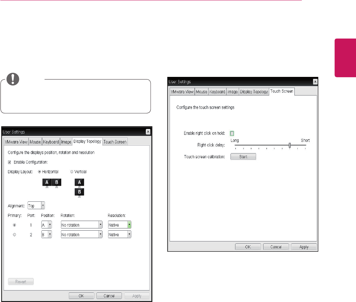Select the active Touch Screen tab in right window
Viewport: 356px width, 302px height.
pos(282,91)
